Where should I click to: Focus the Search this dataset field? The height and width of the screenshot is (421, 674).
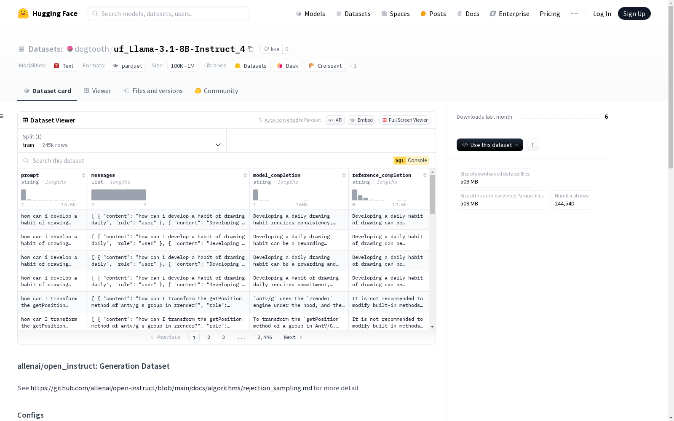tap(206, 160)
